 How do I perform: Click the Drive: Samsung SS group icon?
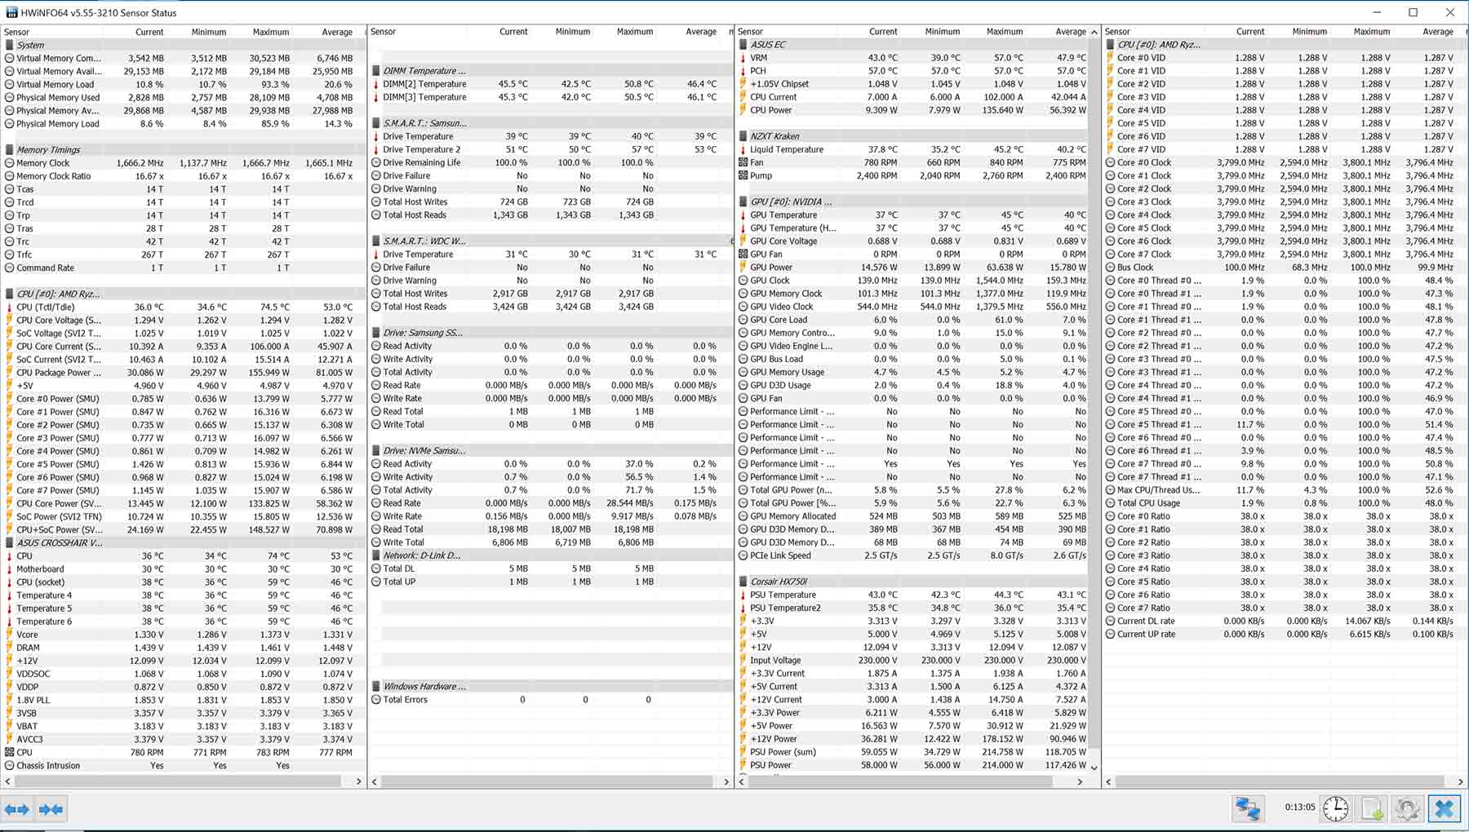tap(376, 333)
